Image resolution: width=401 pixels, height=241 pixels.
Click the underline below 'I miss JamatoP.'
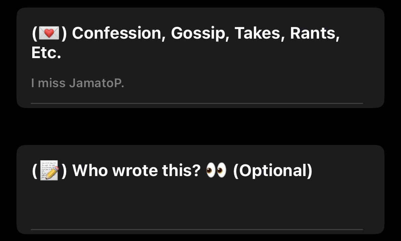point(197,103)
